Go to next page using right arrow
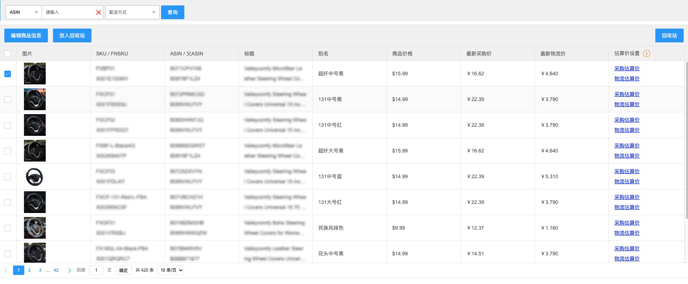Viewport: 688px width, 284px height. pyautogui.click(x=69, y=270)
